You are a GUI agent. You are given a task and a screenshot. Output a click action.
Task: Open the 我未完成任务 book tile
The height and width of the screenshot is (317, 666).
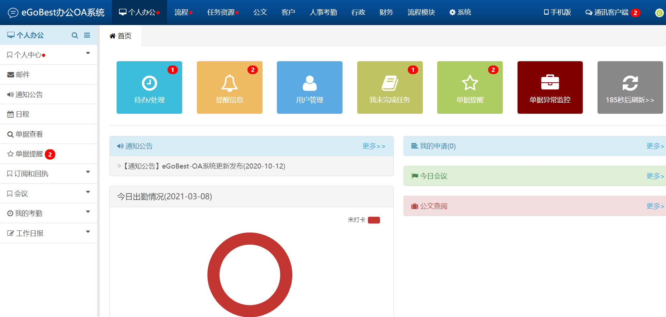point(390,87)
